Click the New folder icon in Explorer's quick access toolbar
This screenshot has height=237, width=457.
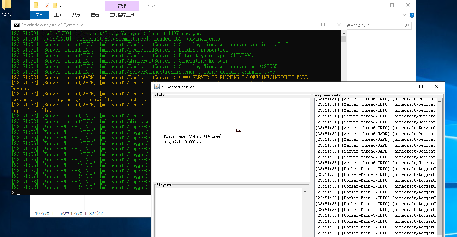point(55,5)
